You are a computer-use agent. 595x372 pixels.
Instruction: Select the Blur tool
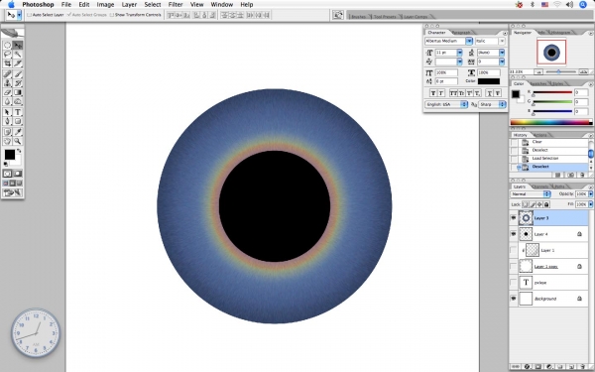(7, 101)
